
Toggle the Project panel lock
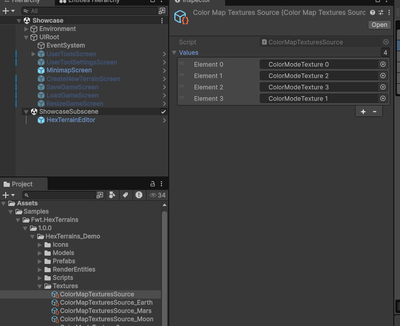[x=153, y=184]
